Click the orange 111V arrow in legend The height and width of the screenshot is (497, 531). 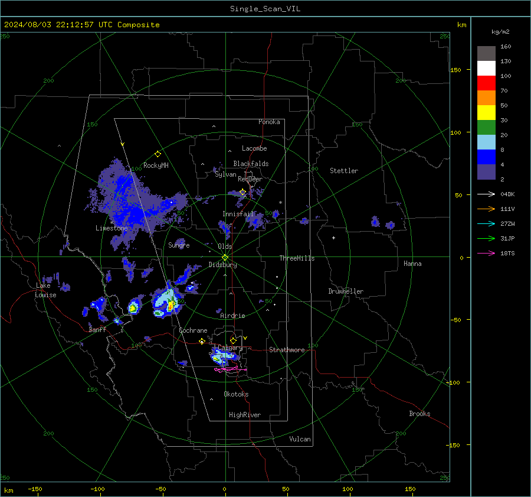pos(486,209)
